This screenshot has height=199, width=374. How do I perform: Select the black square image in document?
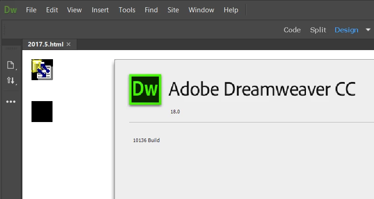(x=42, y=112)
